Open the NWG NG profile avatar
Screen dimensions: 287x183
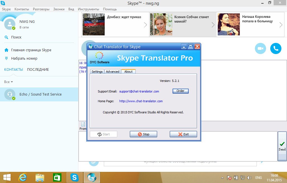[9, 24]
